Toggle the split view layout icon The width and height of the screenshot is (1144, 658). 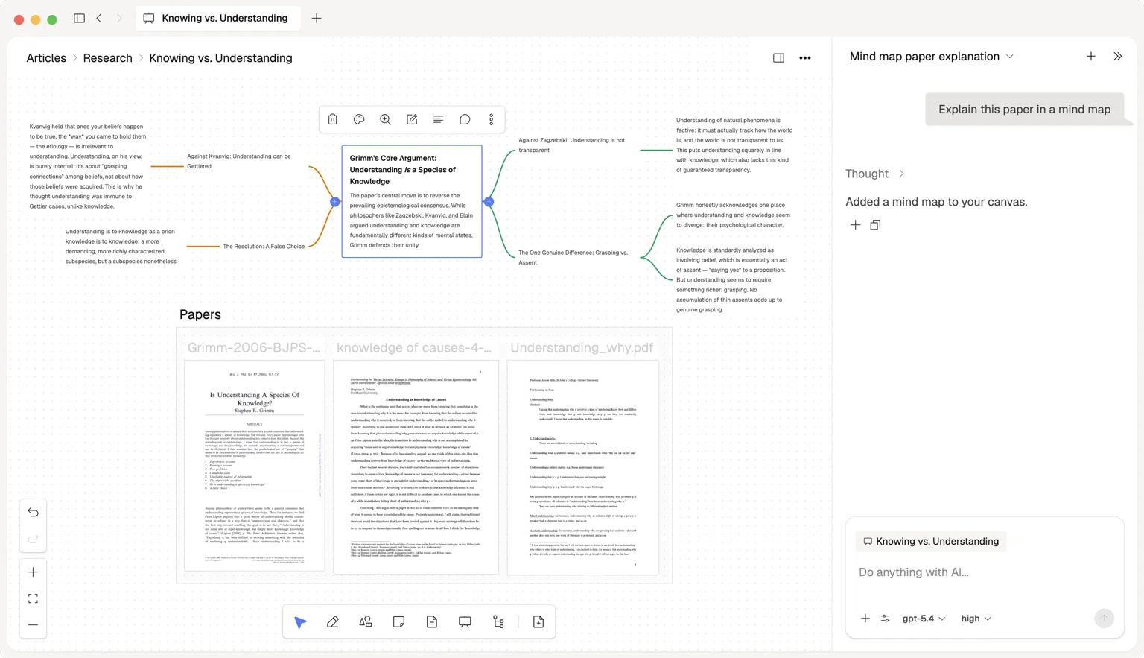tap(778, 57)
